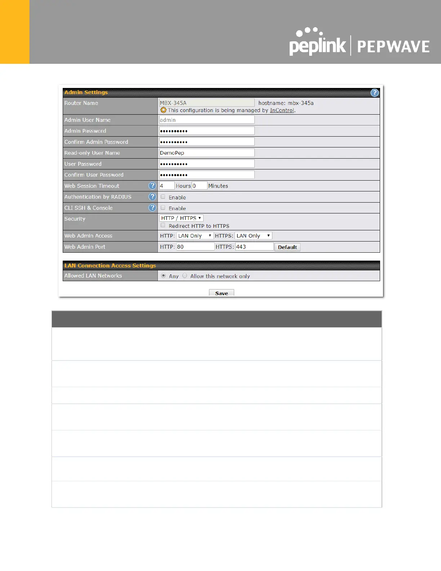Click the Security row label
Viewport: 441px width, 571px height.
[x=75, y=219]
